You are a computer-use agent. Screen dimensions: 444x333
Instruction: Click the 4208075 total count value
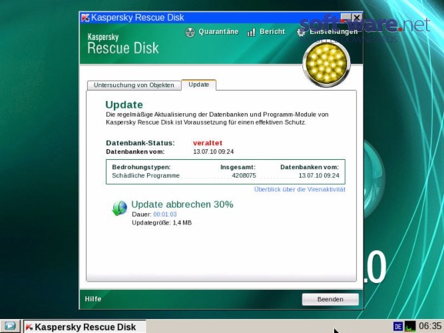pos(244,176)
